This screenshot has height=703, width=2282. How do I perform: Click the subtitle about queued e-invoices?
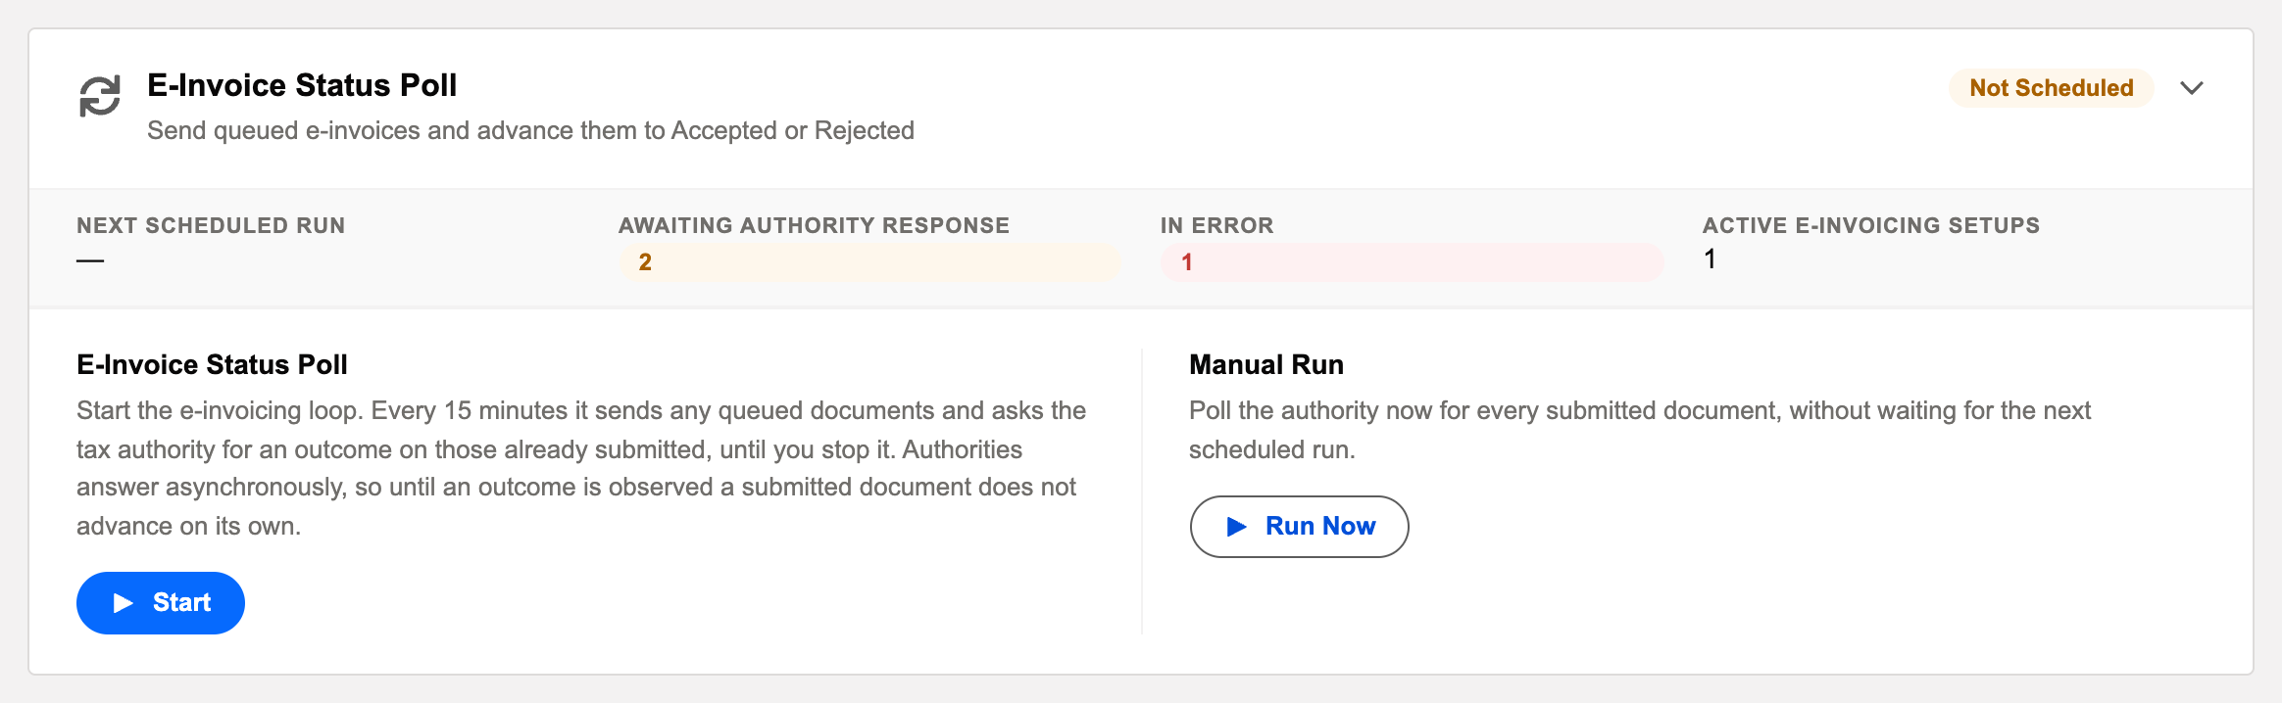(x=530, y=131)
